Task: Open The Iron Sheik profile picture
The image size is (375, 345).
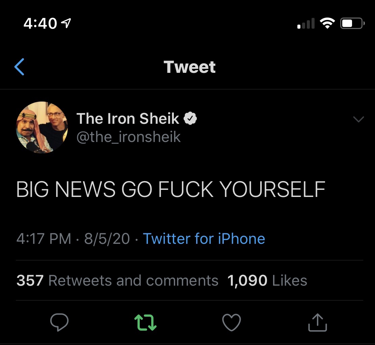Action: [42, 127]
